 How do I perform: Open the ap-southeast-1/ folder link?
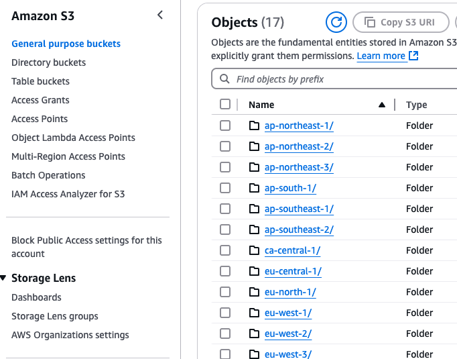(299, 209)
